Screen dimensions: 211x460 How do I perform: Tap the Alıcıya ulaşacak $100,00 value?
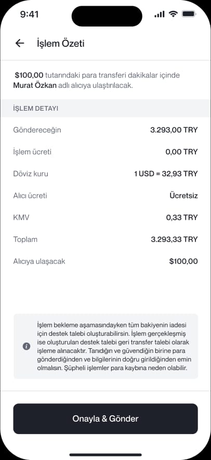tap(183, 261)
